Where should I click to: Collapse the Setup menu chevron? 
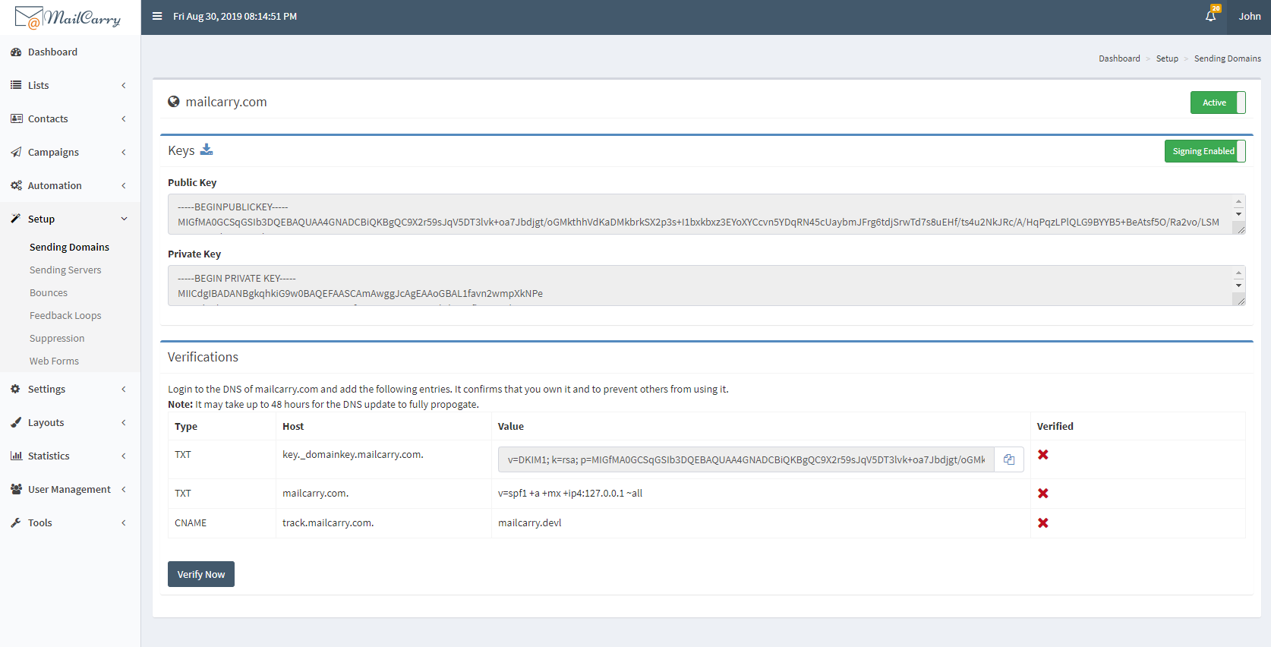point(124,219)
